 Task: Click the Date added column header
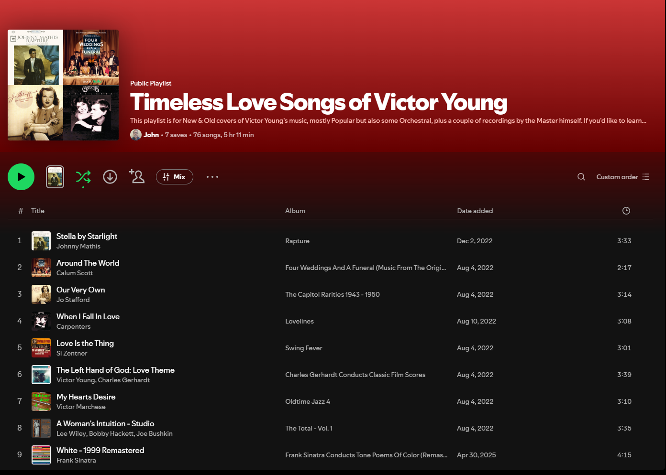point(475,211)
